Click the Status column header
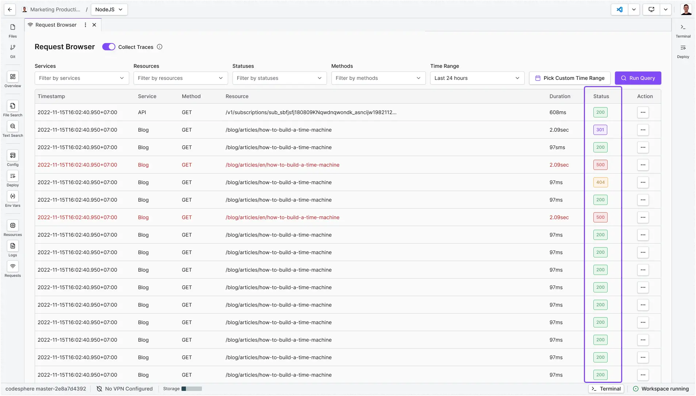This screenshot has width=696, height=396. [601, 96]
